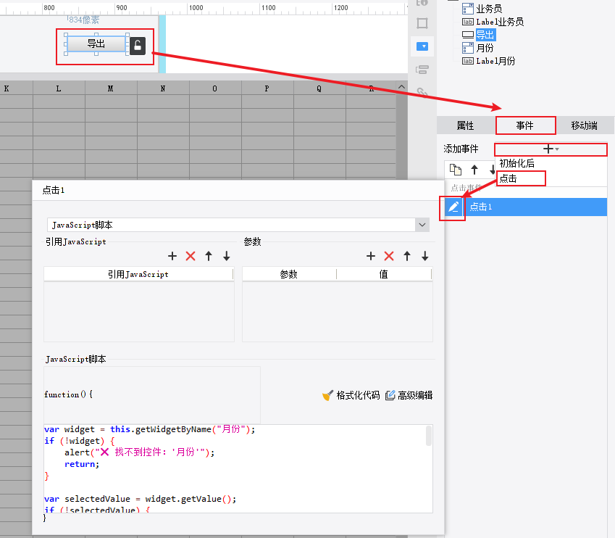Switch to the 属性 tab
Viewport: 615px width, 538px height.
466,125
